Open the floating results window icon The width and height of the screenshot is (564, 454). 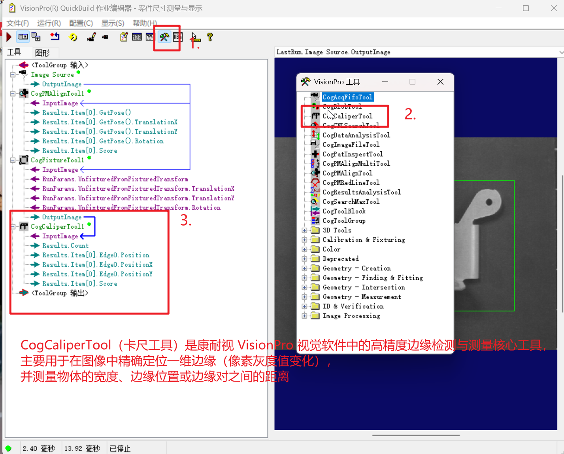pyautogui.click(x=36, y=37)
